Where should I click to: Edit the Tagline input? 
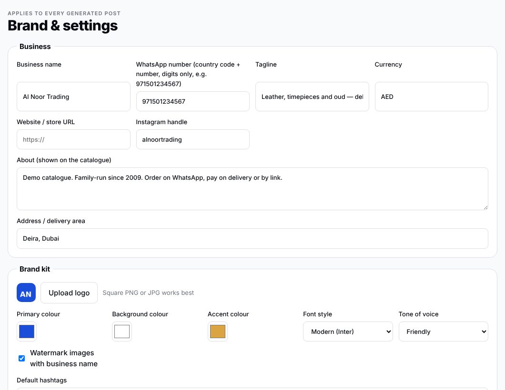[x=312, y=97]
